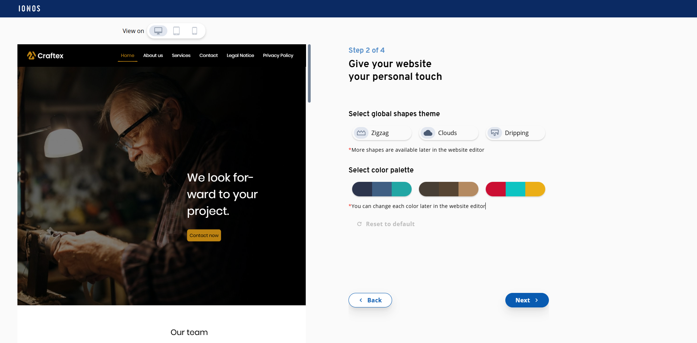This screenshot has width=697, height=343.
Task: Select the Clouds shapes theme
Action: pyautogui.click(x=448, y=133)
